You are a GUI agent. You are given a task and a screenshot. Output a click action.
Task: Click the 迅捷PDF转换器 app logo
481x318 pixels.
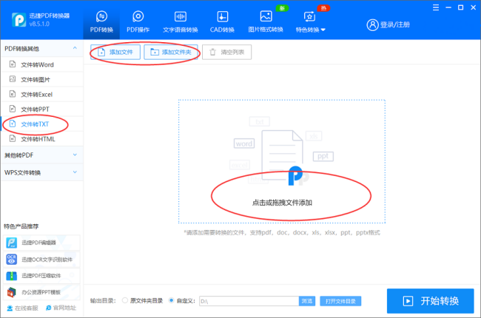pyautogui.click(x=18, y=20)
